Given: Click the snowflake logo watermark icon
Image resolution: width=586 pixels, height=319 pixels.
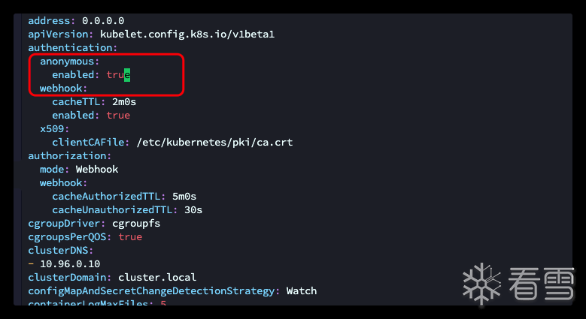Looking at the screenshot, I should coord(481,285).
